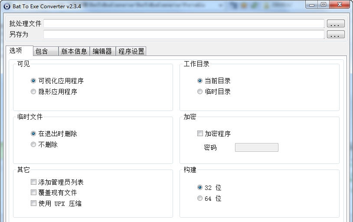Switch to the 选项 tab
The height and width of the screenshot is (222, 353).
pyautogui.click(x=20, y=51)
